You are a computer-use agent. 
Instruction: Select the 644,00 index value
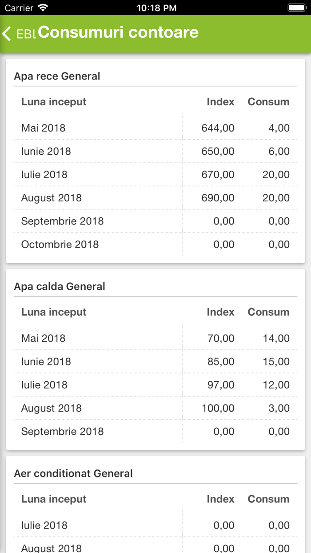tap(218, 128)
